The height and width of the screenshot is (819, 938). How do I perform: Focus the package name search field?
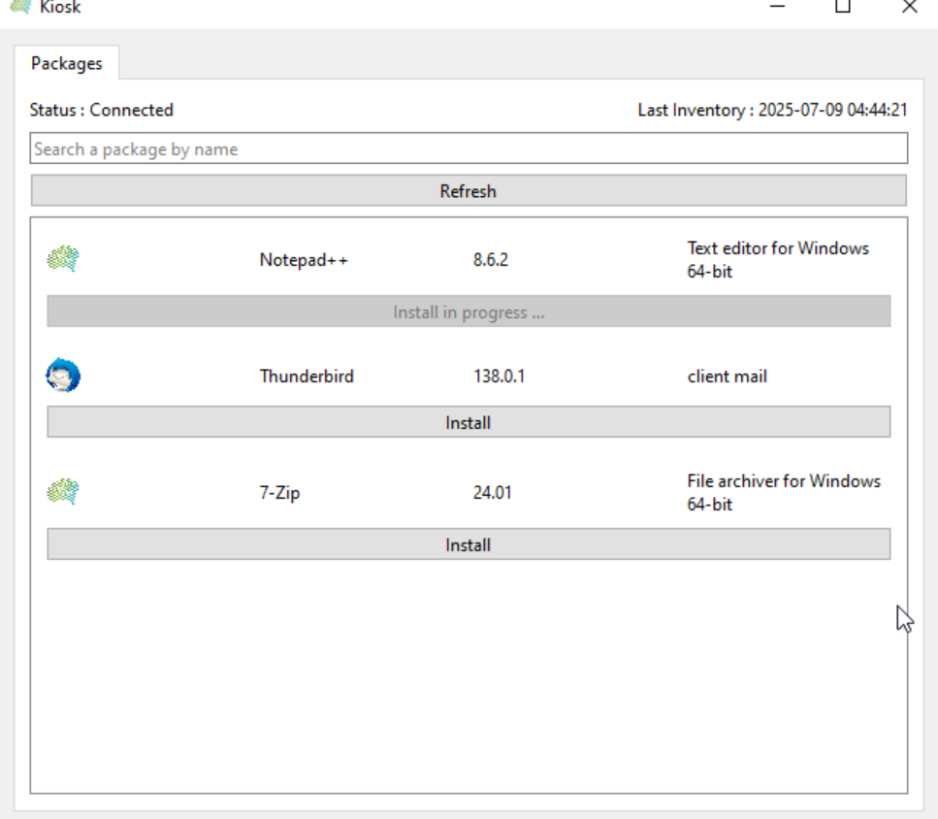coord(468,149)
